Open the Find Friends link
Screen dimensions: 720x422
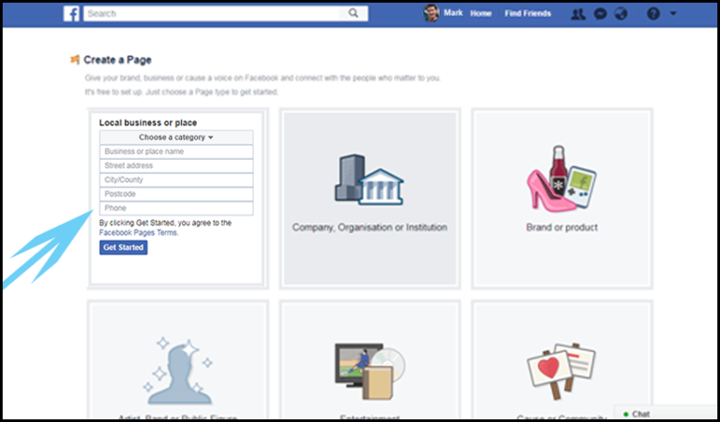click(528, 14)
